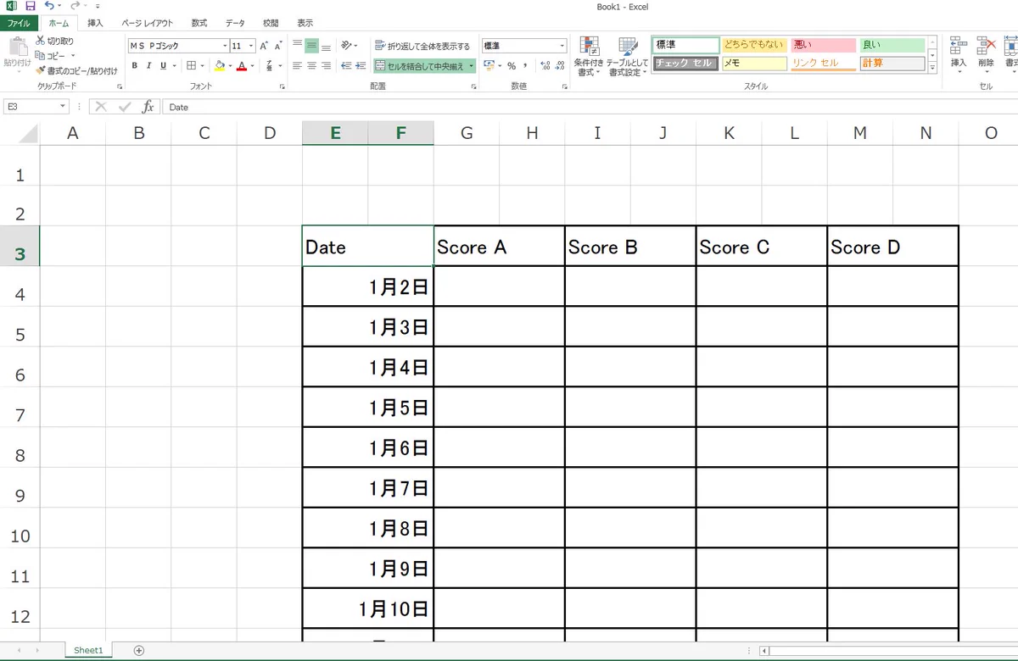Expand the Name Box dropdown arrow

point(63,107)
